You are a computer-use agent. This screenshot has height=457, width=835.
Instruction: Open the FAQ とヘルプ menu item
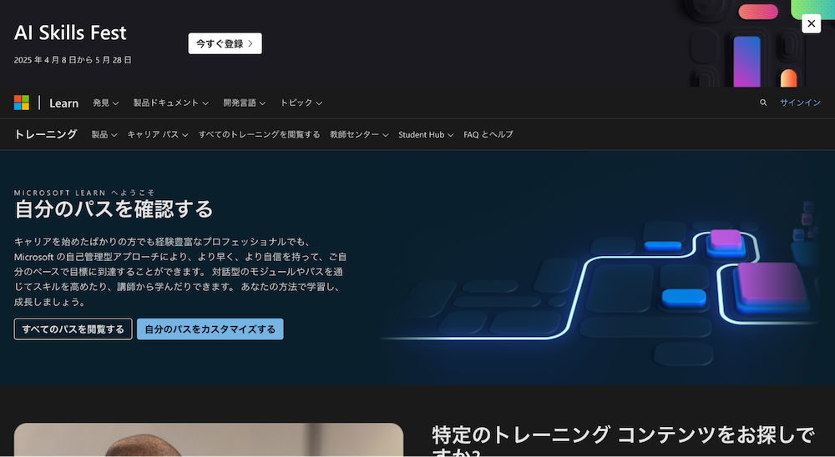pyautogui.click(x=488, y=134)
